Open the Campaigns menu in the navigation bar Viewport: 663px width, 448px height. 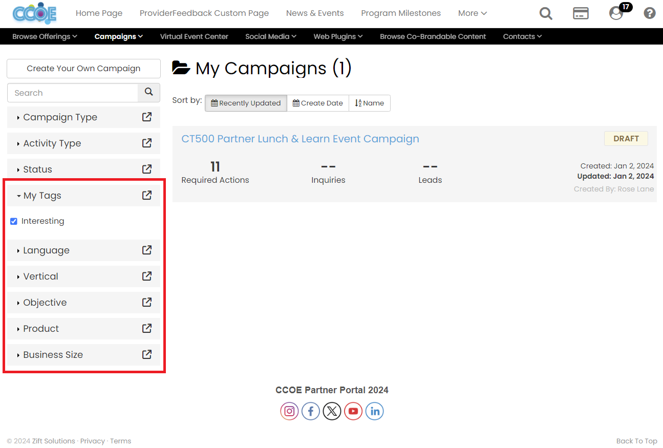point(118,36)
